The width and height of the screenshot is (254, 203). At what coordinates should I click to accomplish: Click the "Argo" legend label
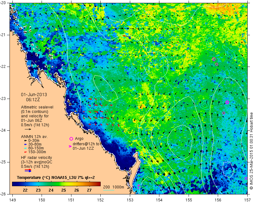[x=79, y=139]
